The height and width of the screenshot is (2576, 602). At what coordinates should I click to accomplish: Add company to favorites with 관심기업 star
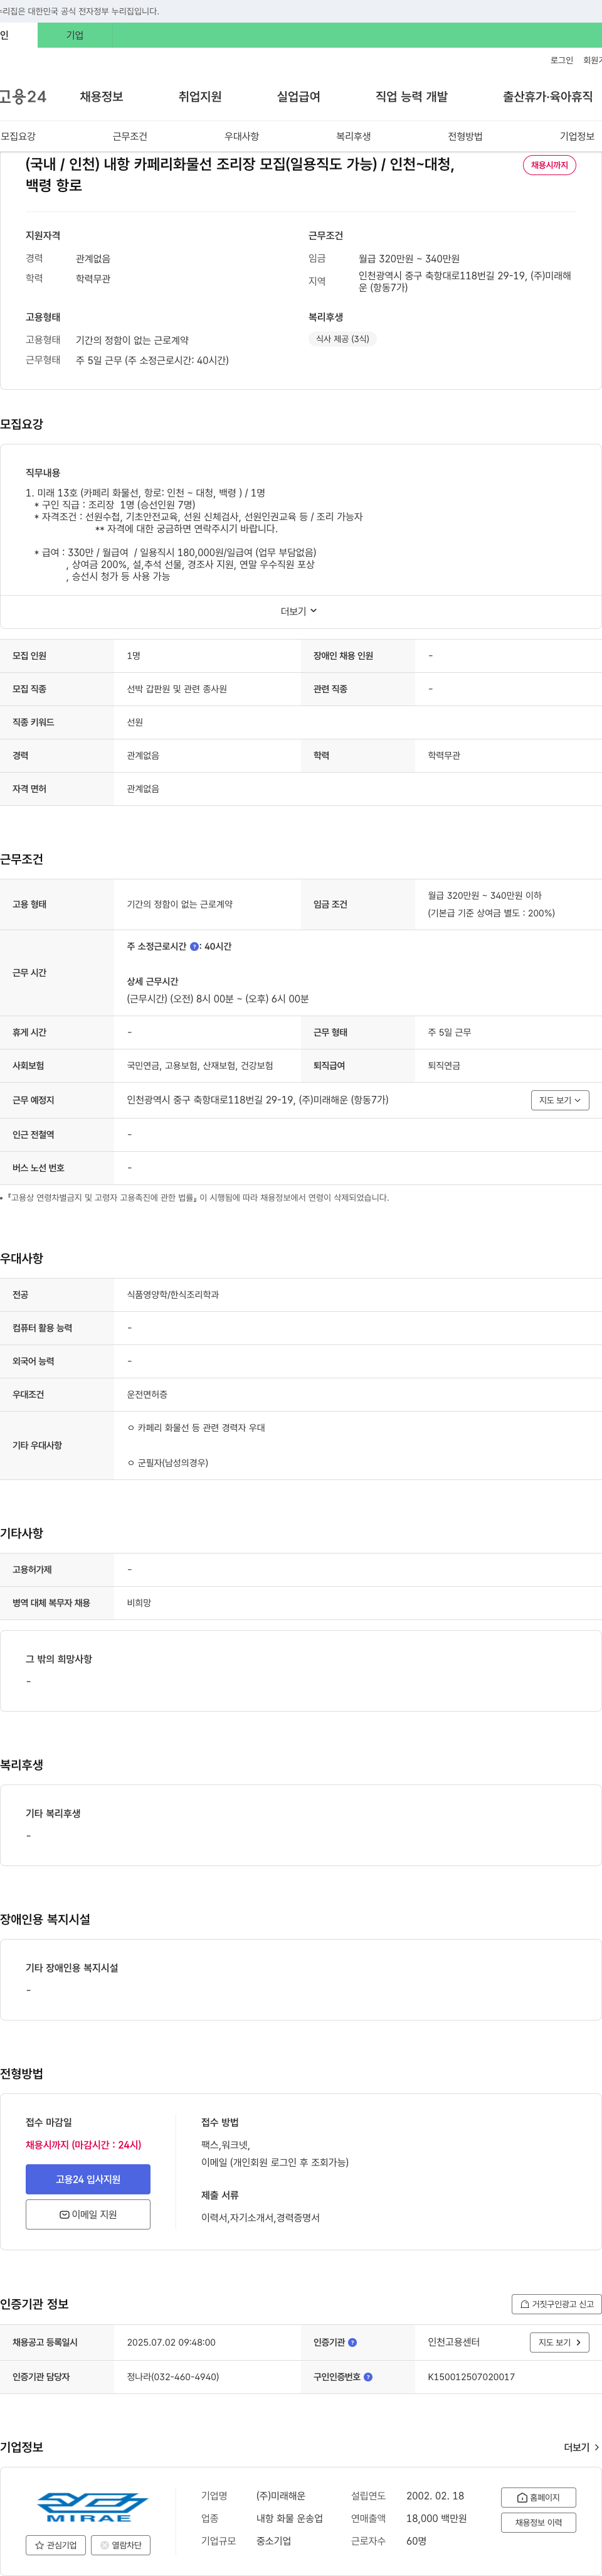point(55,2545)
